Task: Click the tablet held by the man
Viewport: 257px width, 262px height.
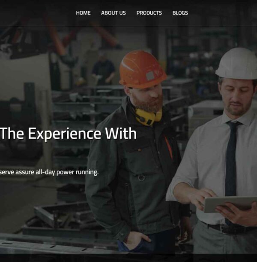Action: tap(230, 204)
